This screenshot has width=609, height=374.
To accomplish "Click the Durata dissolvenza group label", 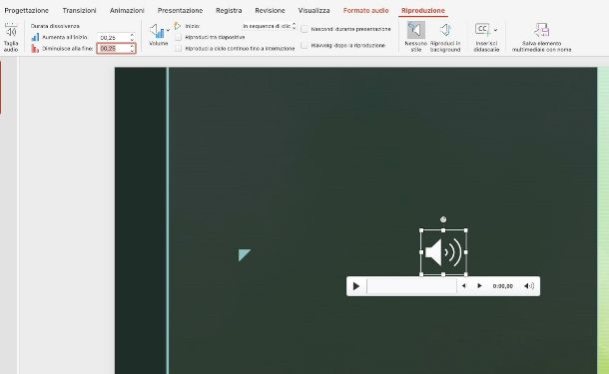I will pyautogui.click(x=55, y=26).
